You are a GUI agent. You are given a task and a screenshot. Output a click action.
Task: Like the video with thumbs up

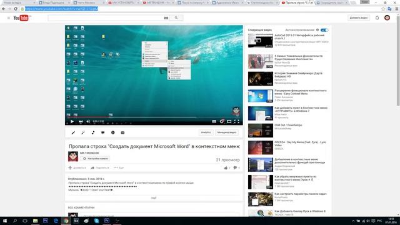(x=226, y=168)
